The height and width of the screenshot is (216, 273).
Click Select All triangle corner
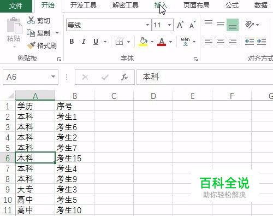point(10,96)
